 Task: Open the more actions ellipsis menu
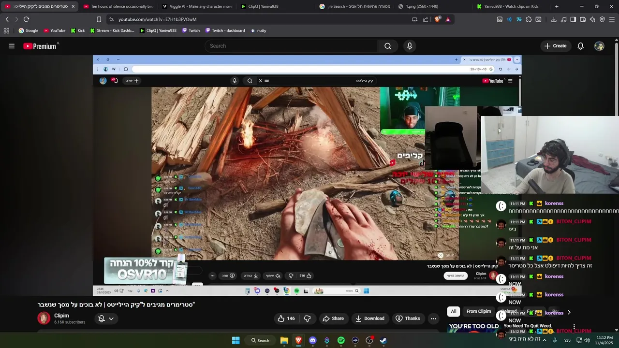coord(433,319)
